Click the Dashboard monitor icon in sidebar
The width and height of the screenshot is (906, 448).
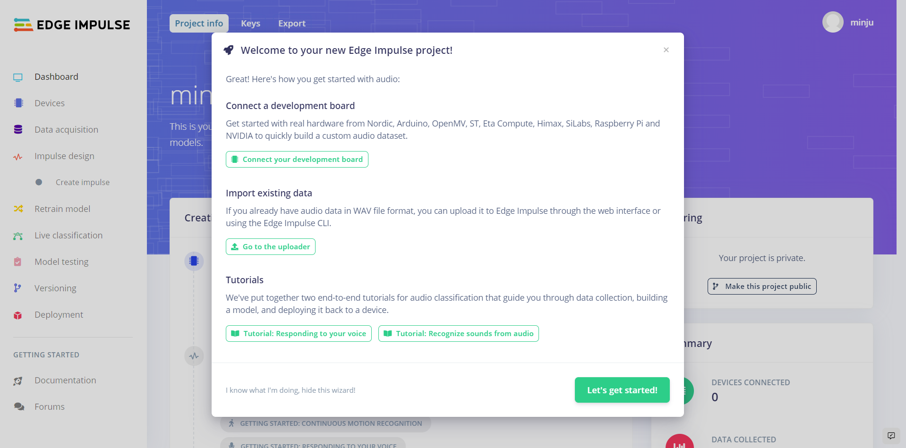18,77
